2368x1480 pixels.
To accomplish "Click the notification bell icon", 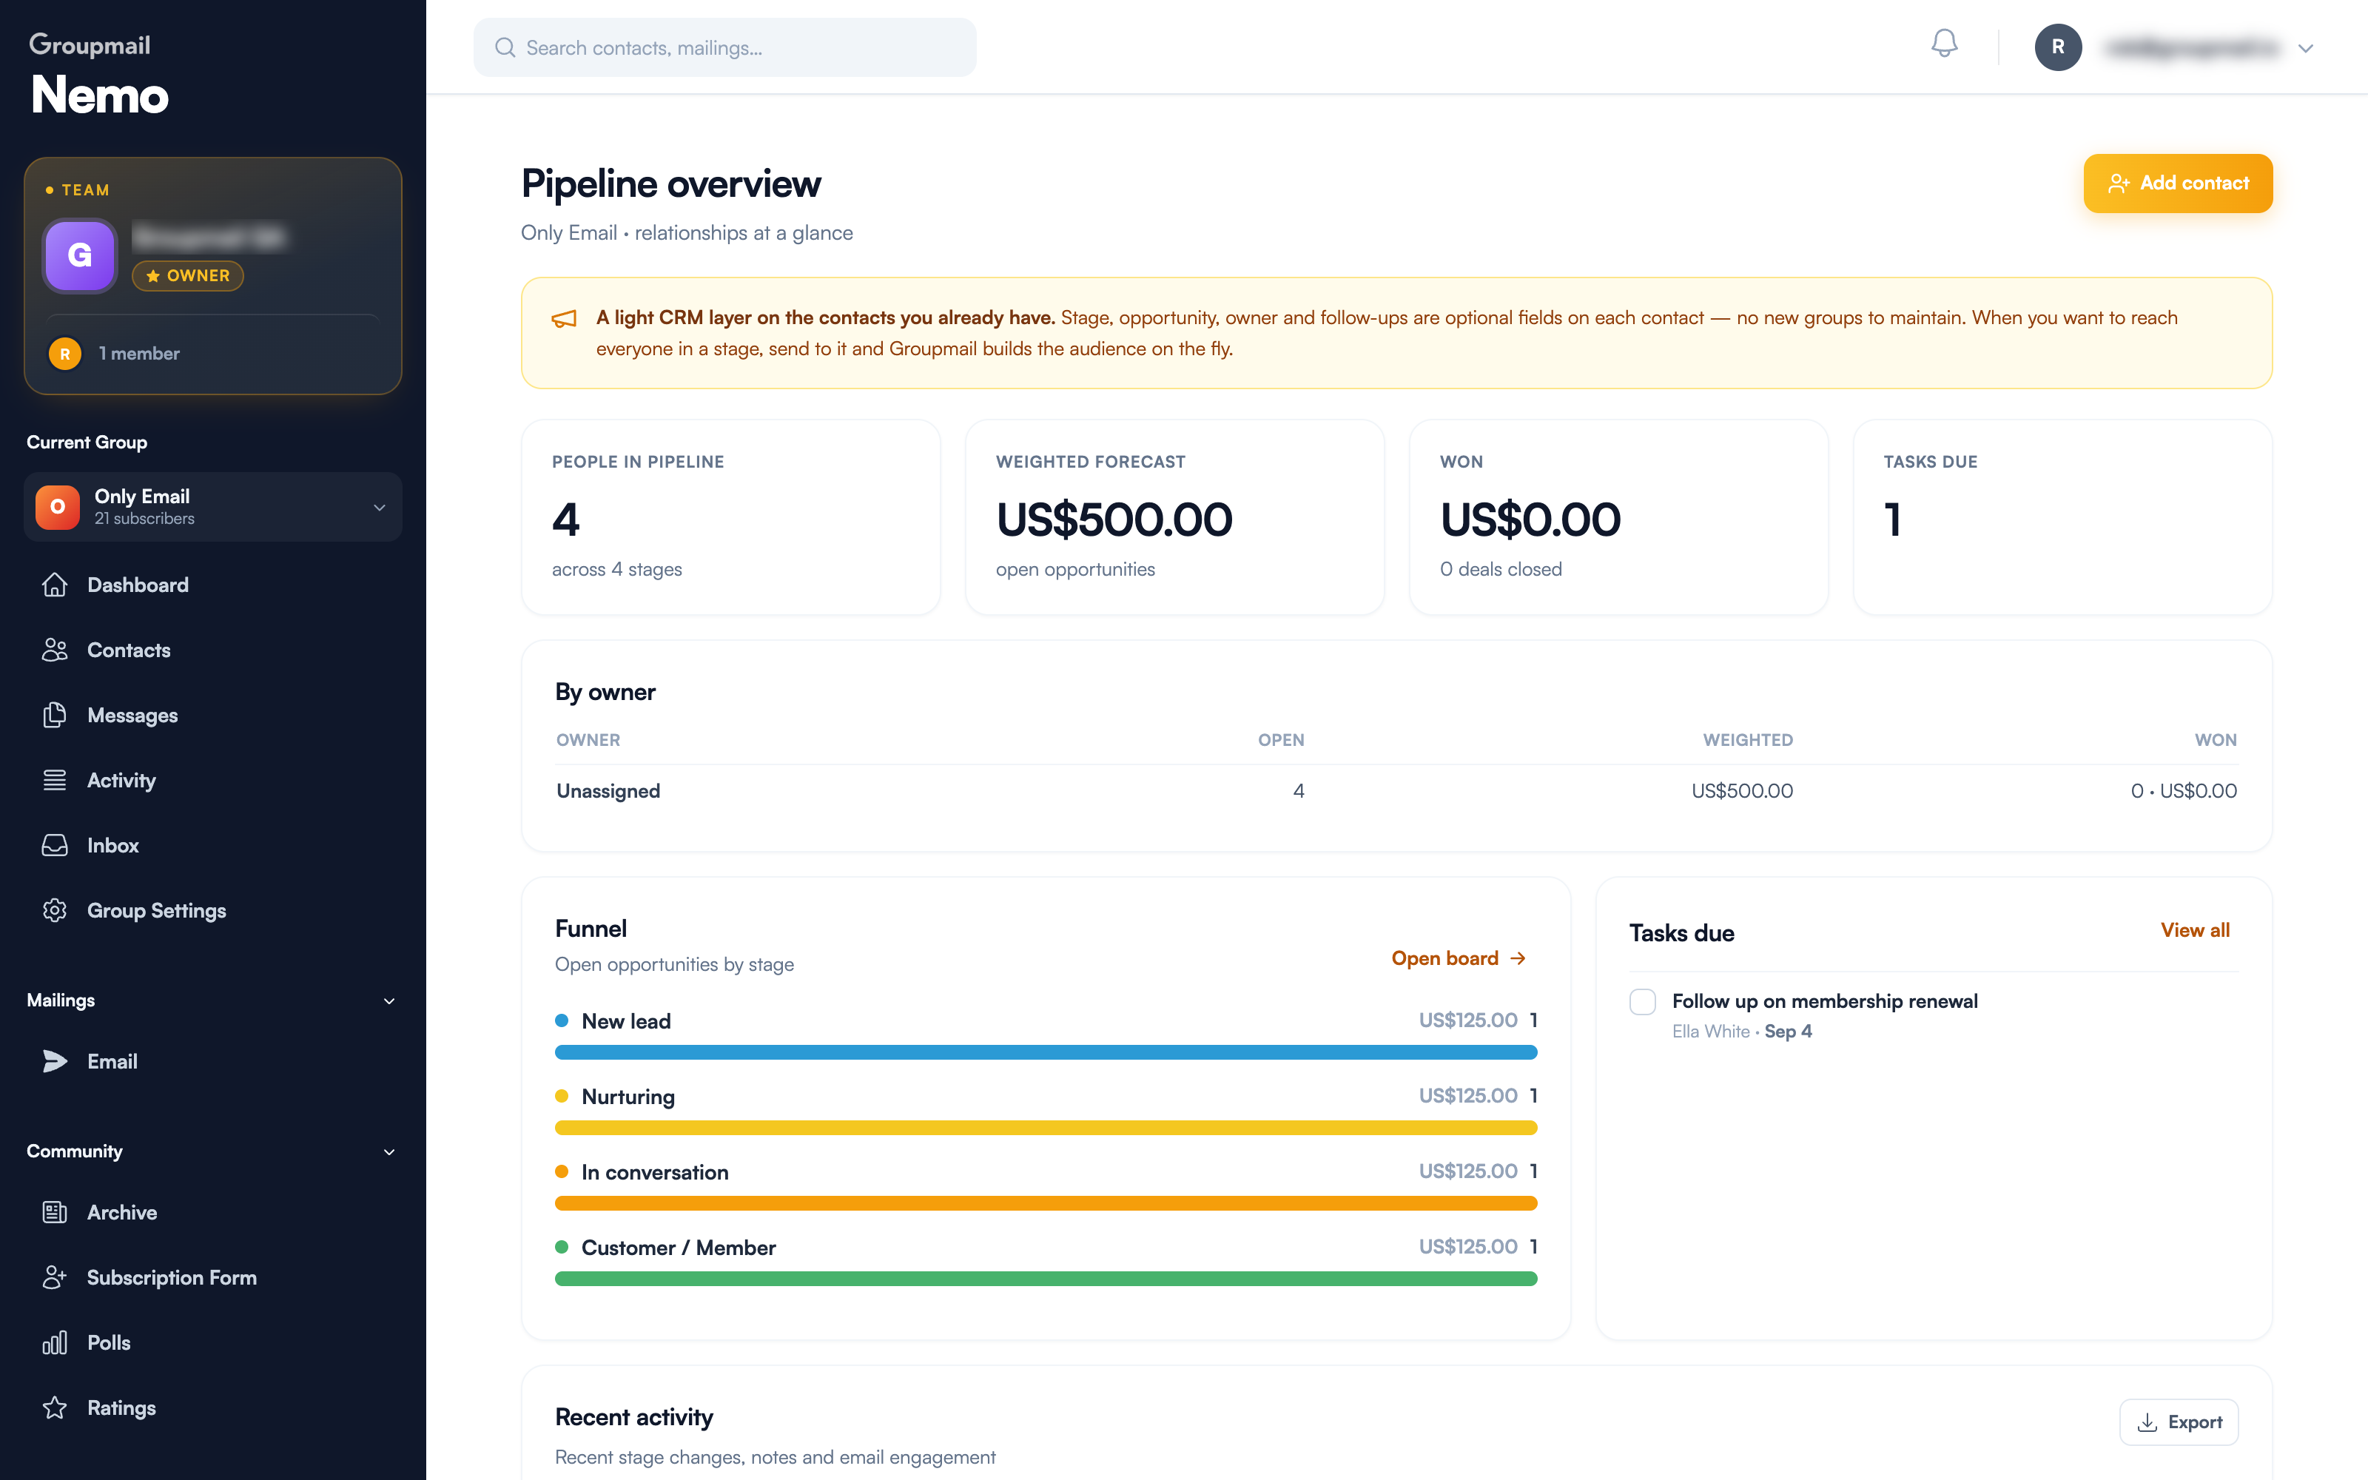I will click(x=1944, y=44).
